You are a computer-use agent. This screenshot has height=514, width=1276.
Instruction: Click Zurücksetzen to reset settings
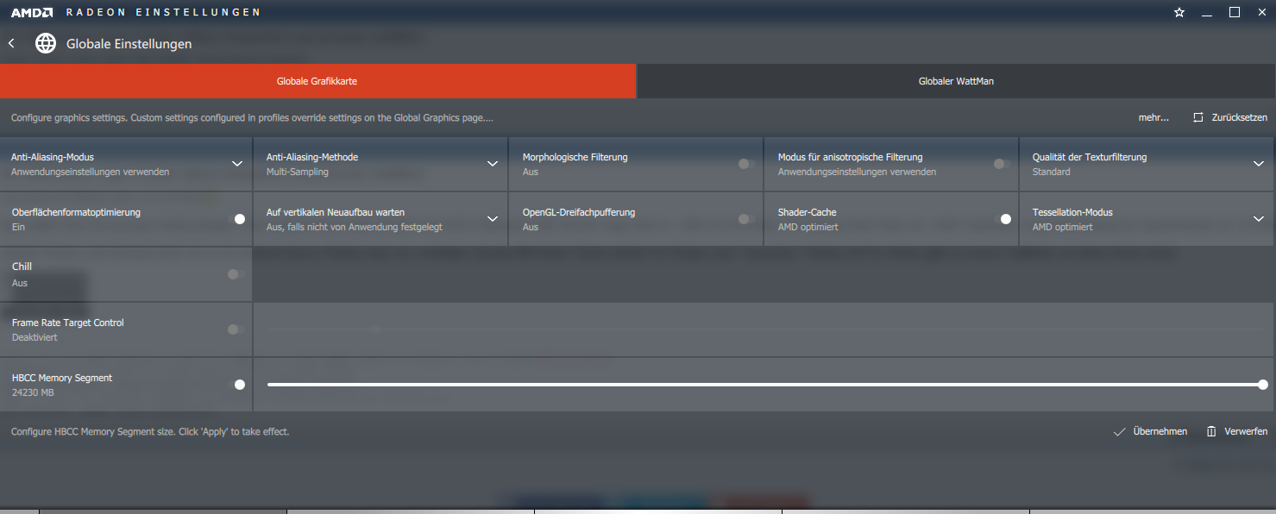[x=1240, y=117]
